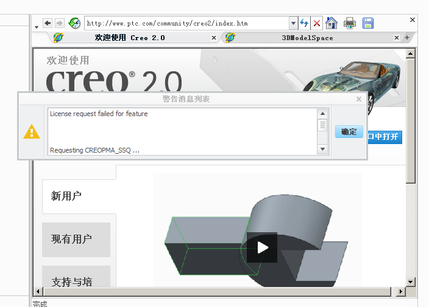This screenshot has height=307, width=429.
Task: Refresh the page with the blue arrows icon
Action: [x=304, y=23]
